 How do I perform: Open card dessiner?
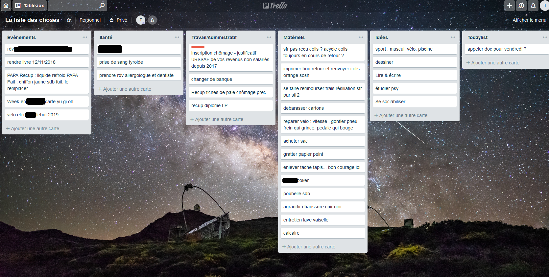click(x=415, y=62)
